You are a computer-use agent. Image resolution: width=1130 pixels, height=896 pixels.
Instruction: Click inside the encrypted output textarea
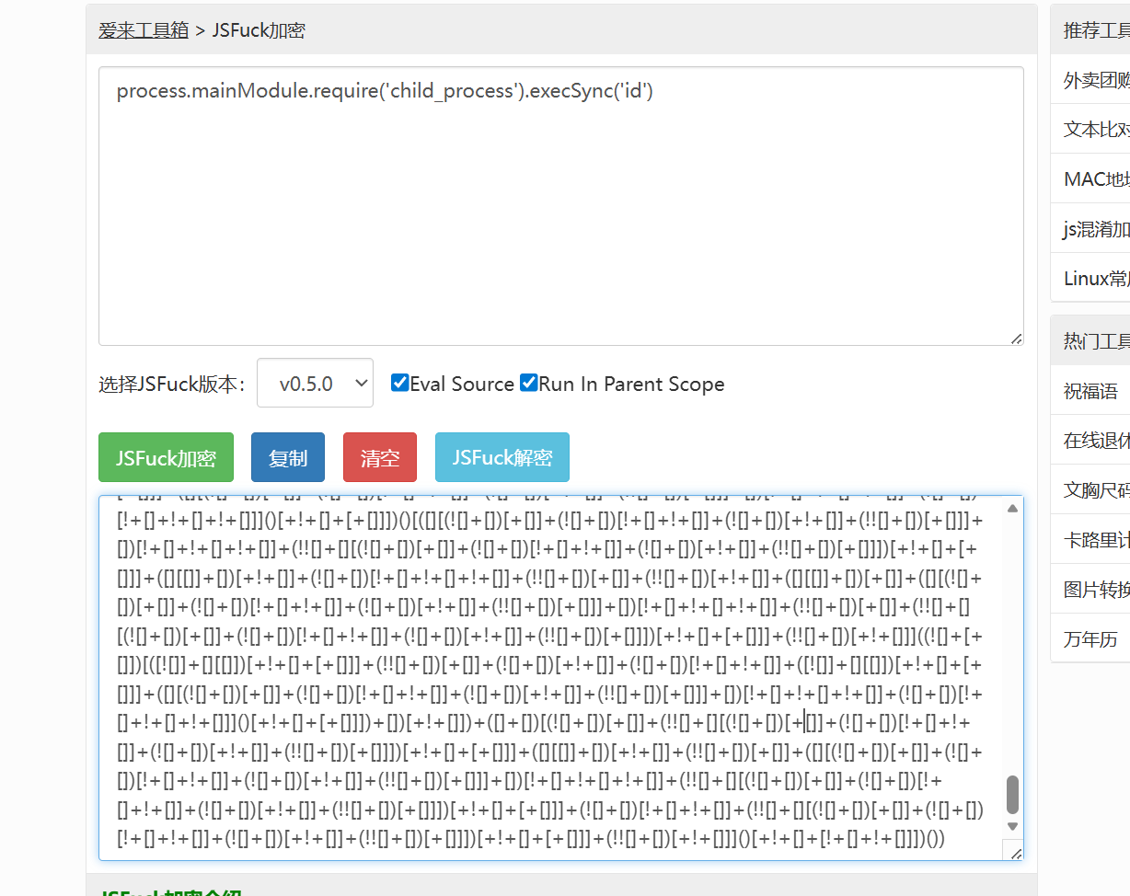point(552,678)
